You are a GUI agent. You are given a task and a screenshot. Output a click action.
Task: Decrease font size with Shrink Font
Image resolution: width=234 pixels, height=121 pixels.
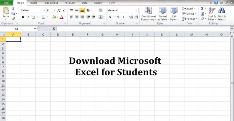click(64, 10)
